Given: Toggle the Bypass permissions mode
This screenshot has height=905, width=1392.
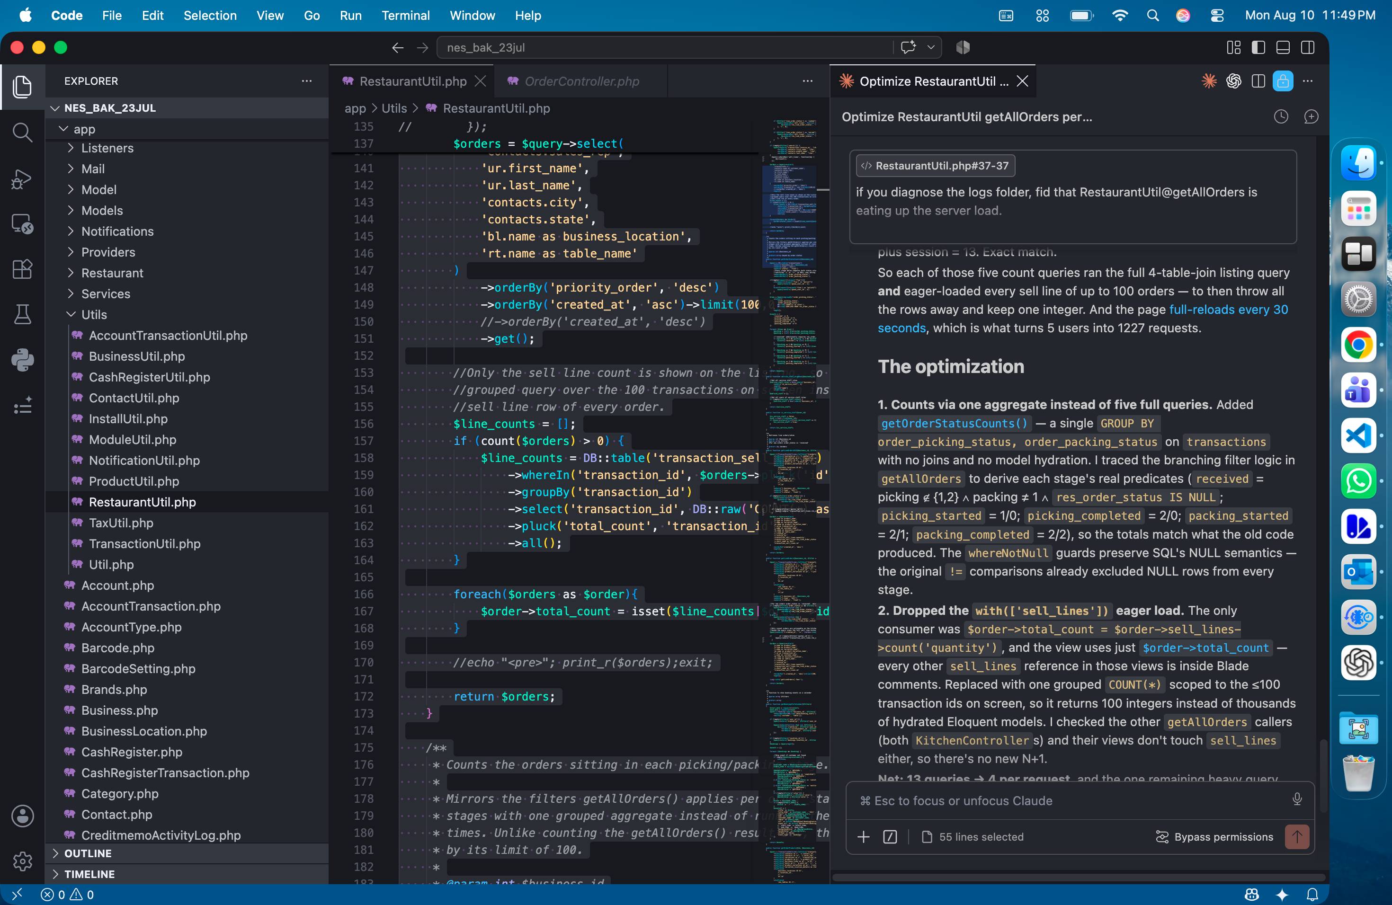Looking at the screenshot, I should tap(1214, 836).
